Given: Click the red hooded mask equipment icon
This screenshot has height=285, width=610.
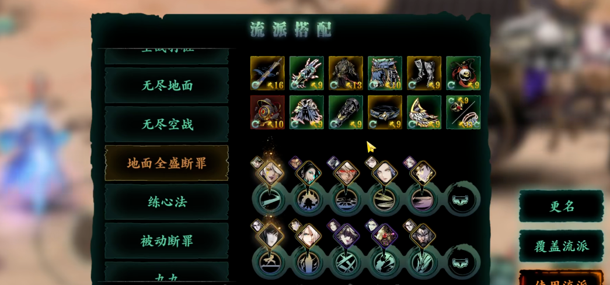Looking at the screenshot, I should tap(463, 73).
